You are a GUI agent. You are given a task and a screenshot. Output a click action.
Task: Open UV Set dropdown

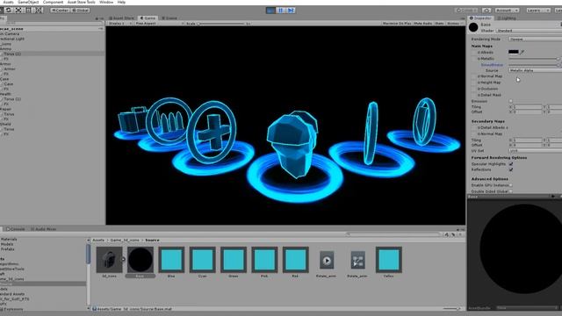[x=535, y=151]
